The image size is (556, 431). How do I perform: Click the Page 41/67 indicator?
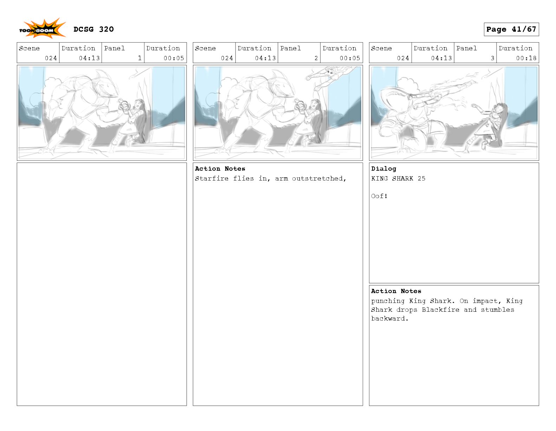(x=511, y=30)
